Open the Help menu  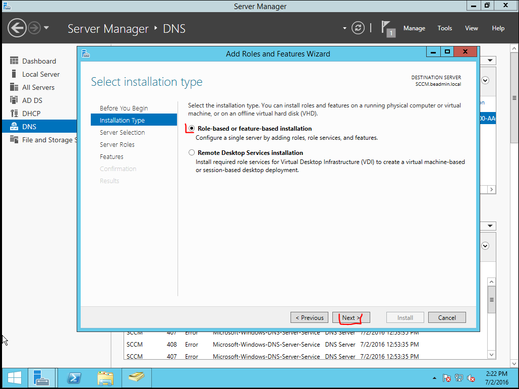[x=498, y=28]
